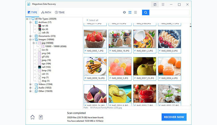
Task: Expand the Documents (372) tree node
Action: coord(30,36)
